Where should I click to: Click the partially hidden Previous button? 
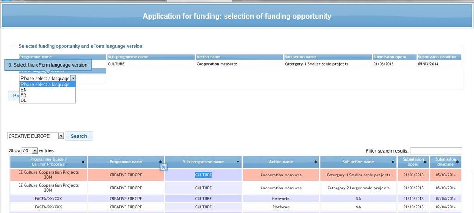click(14, 96)
